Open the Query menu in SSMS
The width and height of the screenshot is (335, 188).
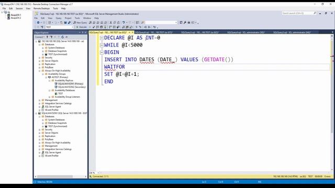58,18
